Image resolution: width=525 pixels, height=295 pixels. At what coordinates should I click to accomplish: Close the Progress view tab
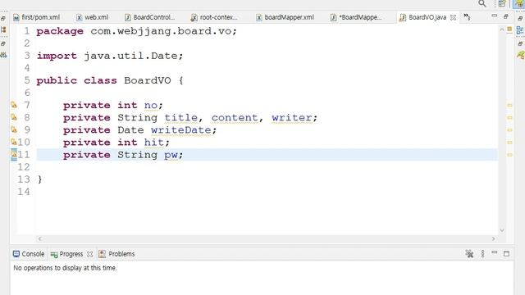coord(89,254)
